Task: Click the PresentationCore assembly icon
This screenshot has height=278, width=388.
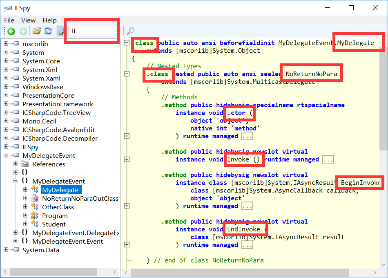Action: (x=16, y=95)
